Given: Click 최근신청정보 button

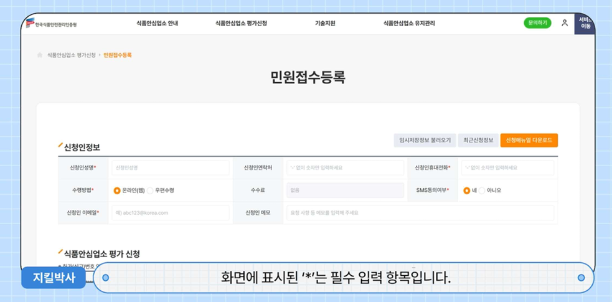Looking at the screenshot, I should pyautogui.click(x=478, y=140).
